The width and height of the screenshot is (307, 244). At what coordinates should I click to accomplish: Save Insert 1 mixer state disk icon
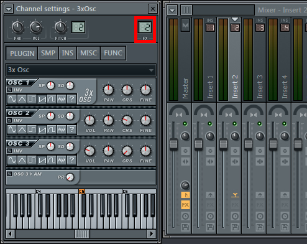coord(210,227)
